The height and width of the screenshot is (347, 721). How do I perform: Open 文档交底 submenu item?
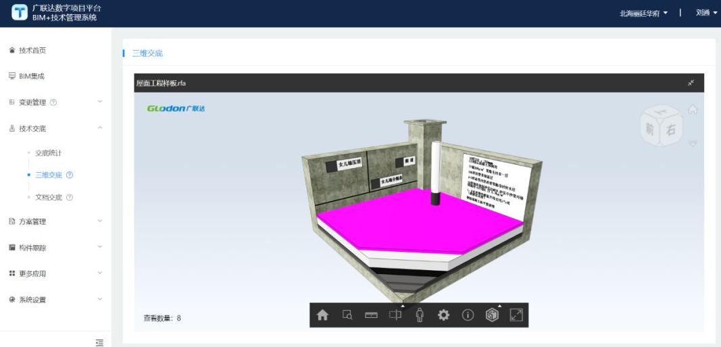pyautogui.click(x=48, y=197)
